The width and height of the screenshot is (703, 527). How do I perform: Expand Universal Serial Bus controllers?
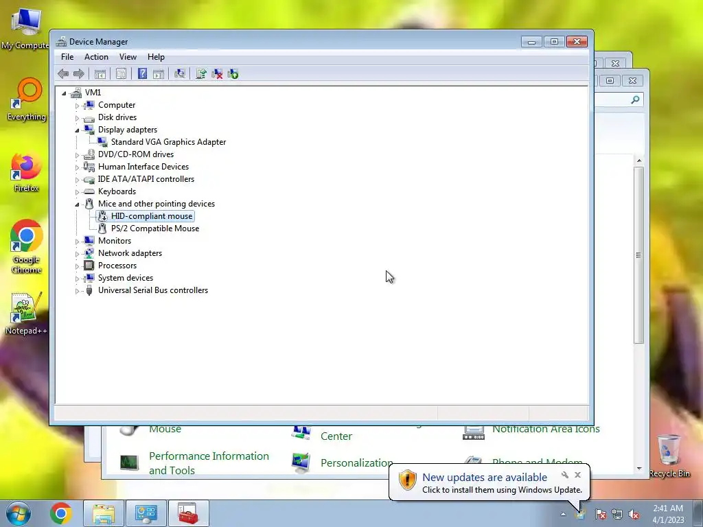[x=77, y=291]
